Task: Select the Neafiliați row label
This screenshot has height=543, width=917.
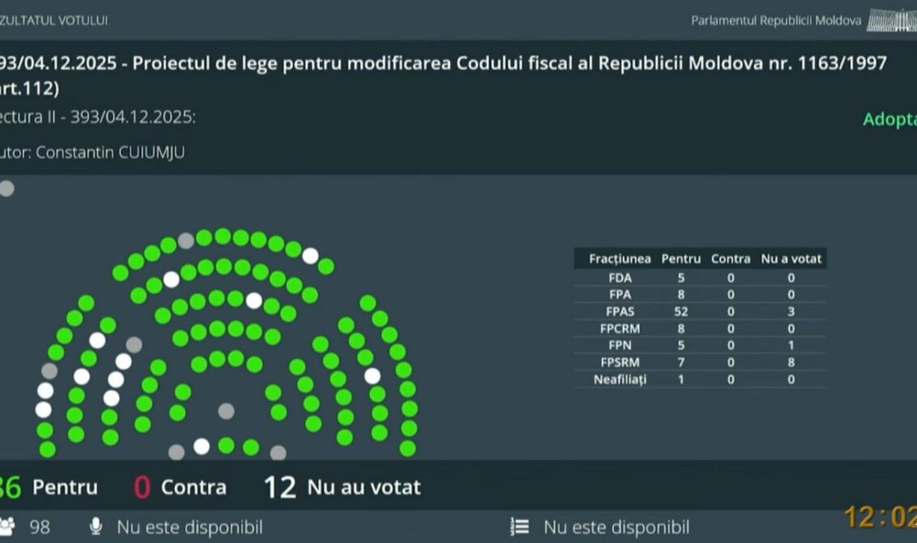Action: coord(620,379)
